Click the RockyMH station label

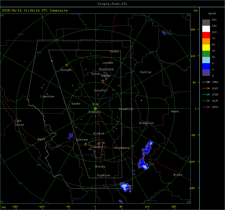point(66,70)
